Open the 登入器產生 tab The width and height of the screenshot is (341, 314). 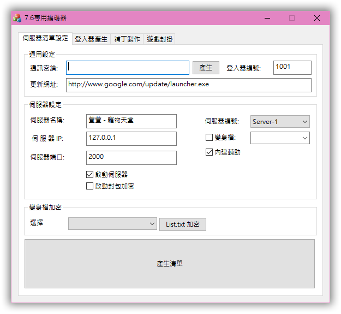91,39
